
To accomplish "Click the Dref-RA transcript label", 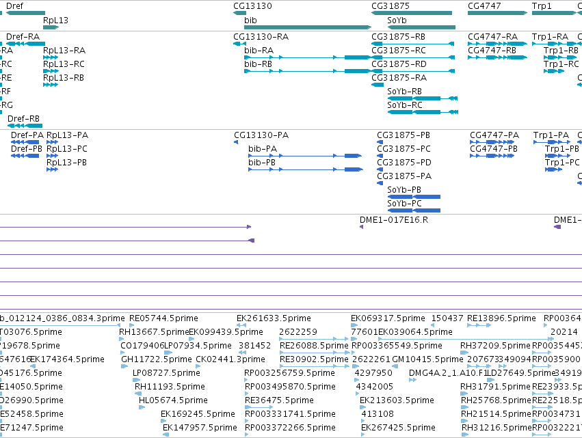I will (23, 36).
